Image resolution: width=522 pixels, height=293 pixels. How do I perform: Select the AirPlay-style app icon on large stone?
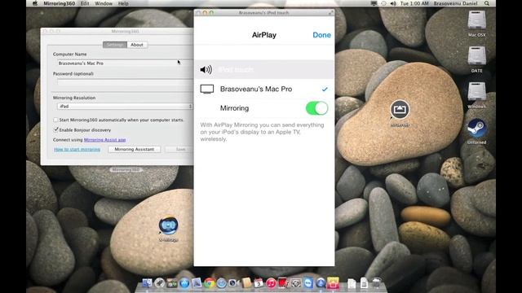(400, 110)
